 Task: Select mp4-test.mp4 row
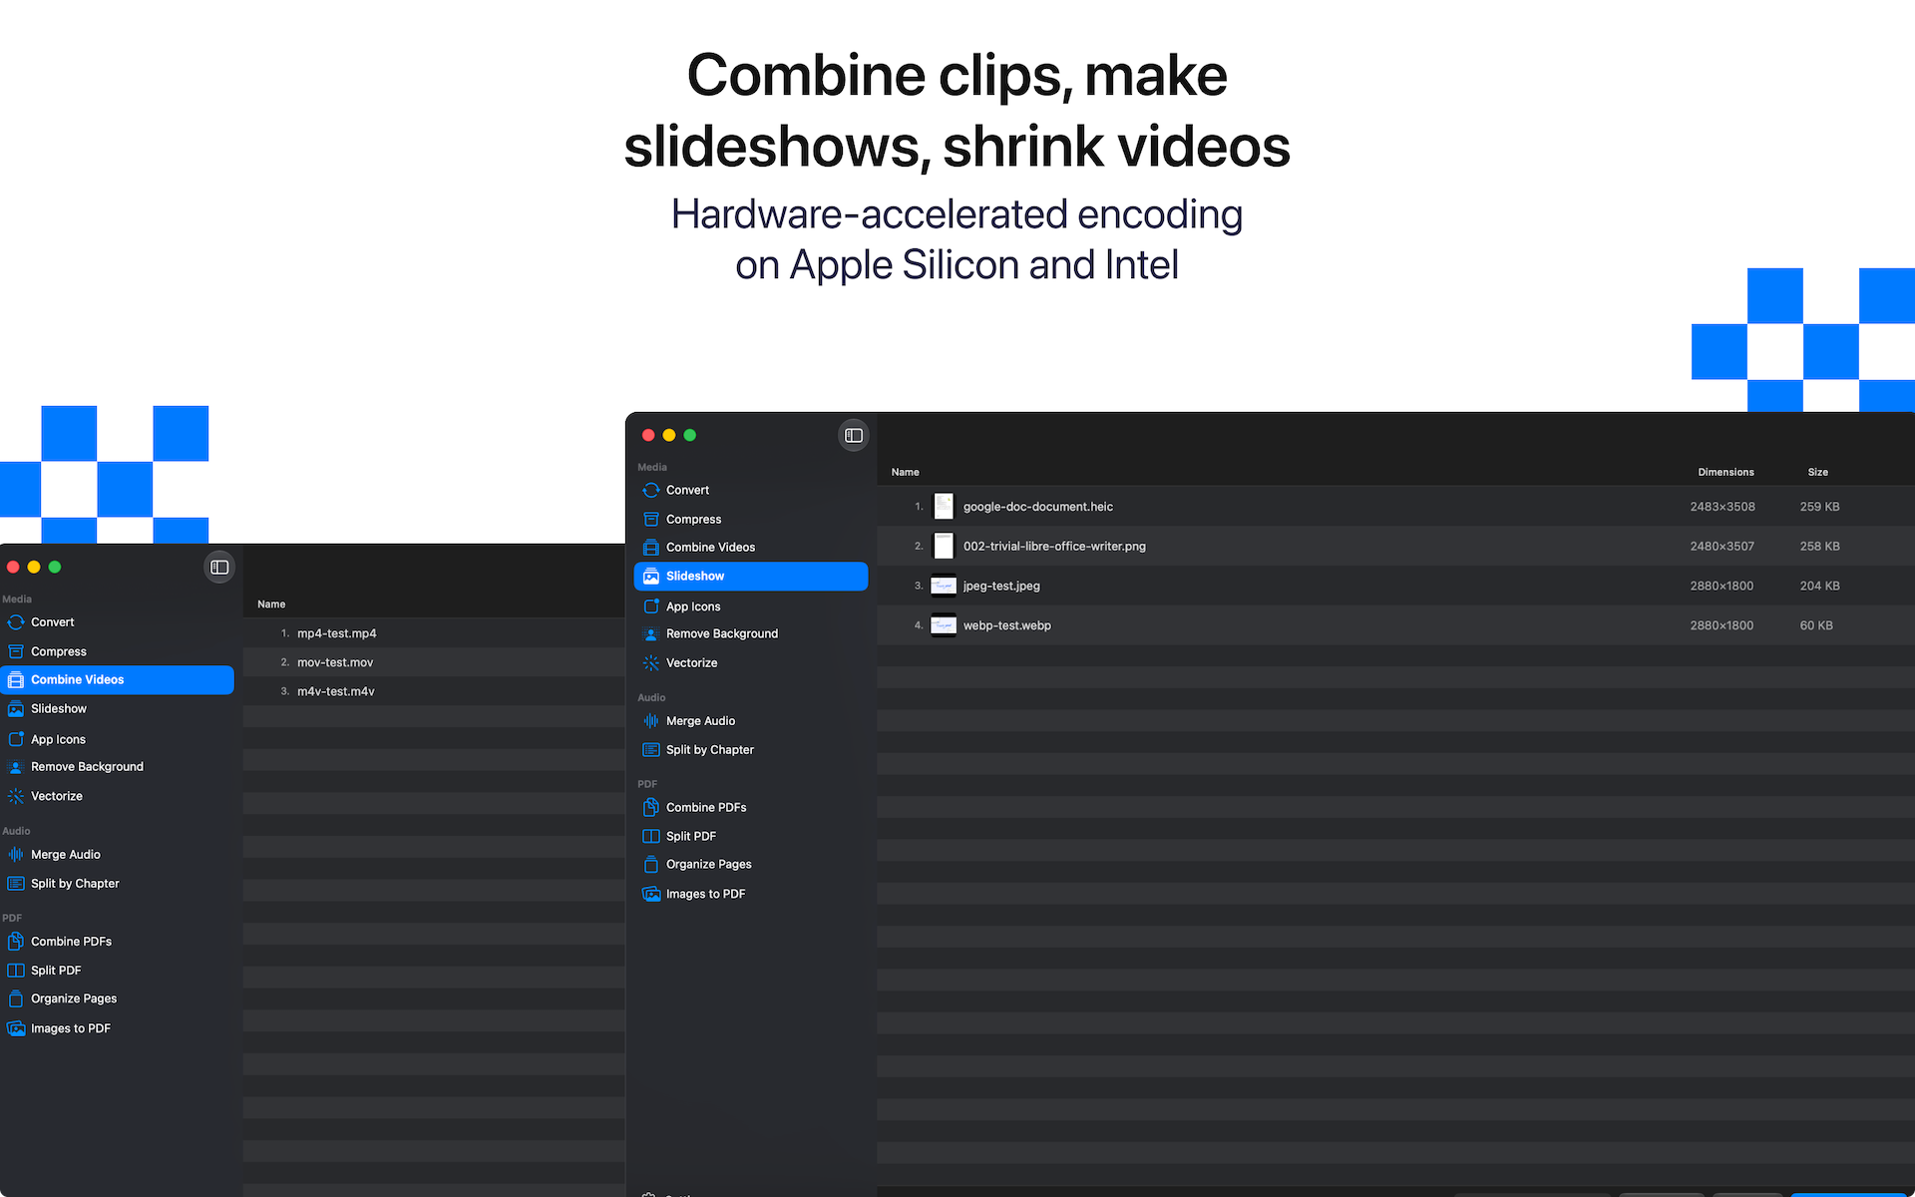(x=434, y=633)
